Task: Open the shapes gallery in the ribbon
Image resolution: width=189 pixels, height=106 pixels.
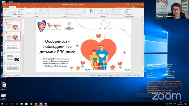Action: (90, 12)
